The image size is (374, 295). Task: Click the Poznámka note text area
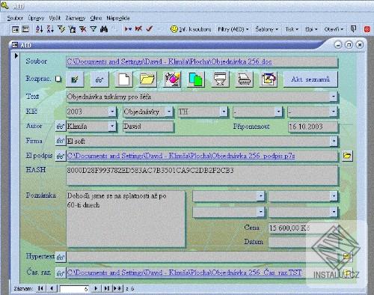126,219
